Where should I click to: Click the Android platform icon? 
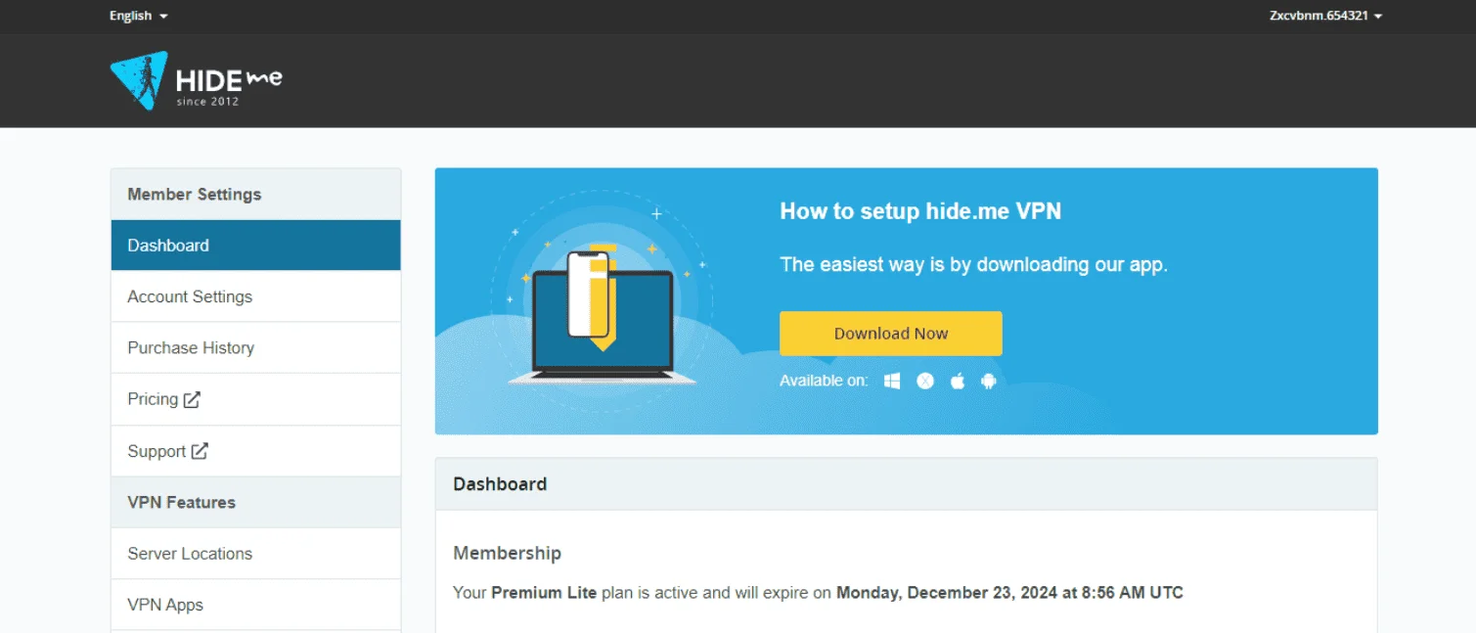[x=989, y=381]
